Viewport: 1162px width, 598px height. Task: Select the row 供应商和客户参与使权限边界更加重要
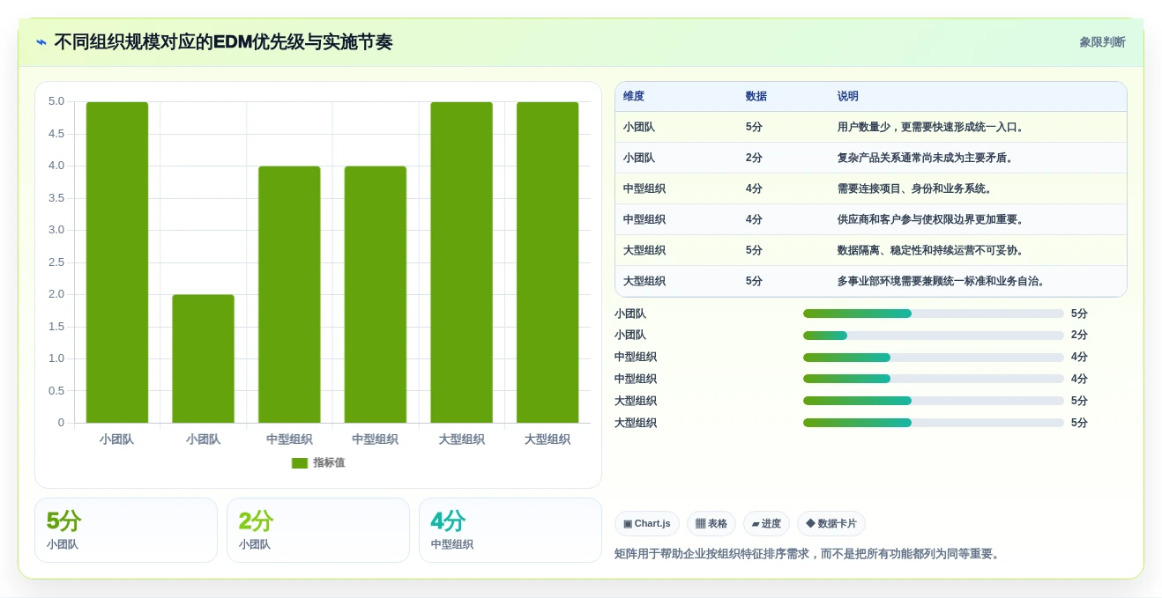point(871,220)
